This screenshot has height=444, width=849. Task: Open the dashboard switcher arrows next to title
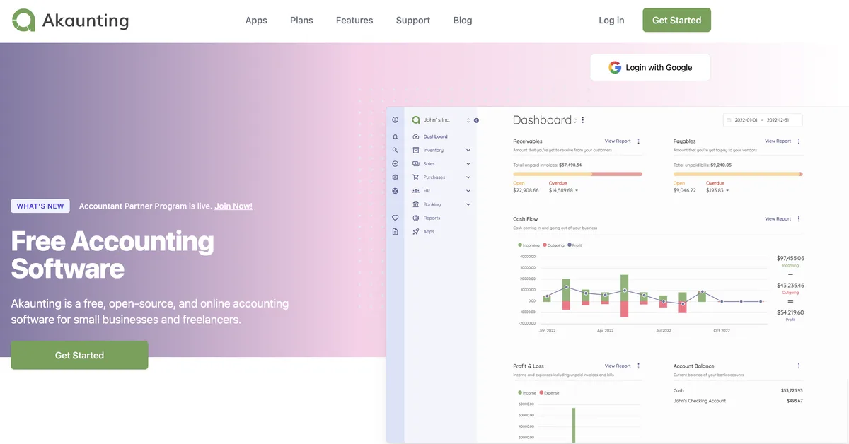tap(574, 121)
